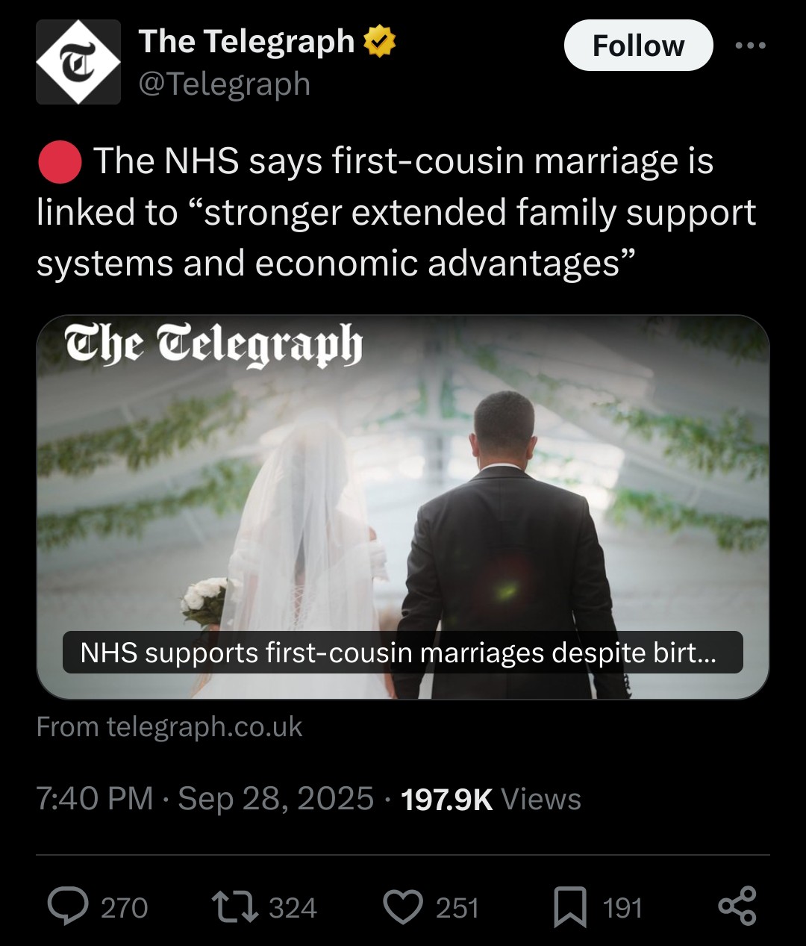
Task: Open The Telegraph profile avatar
Action: [78, 62]
